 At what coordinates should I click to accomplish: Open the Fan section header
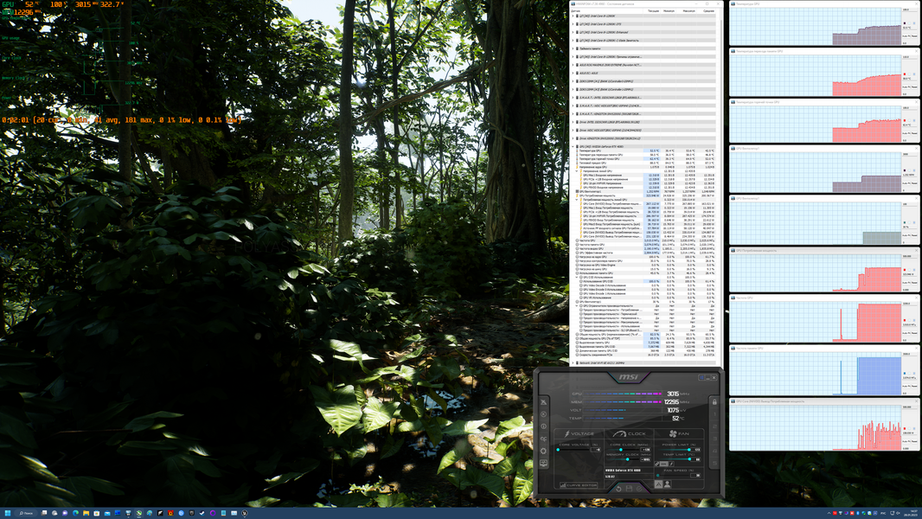679,433
